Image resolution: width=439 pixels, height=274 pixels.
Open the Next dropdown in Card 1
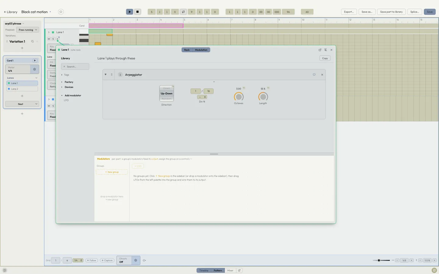[22, 104]
